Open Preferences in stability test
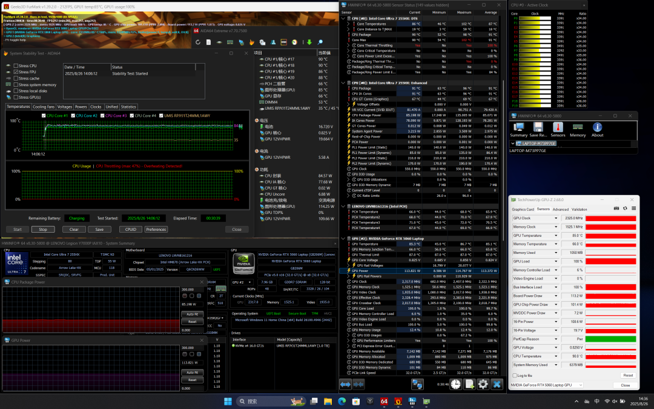The image size is (654, 409). click(156, 229)
